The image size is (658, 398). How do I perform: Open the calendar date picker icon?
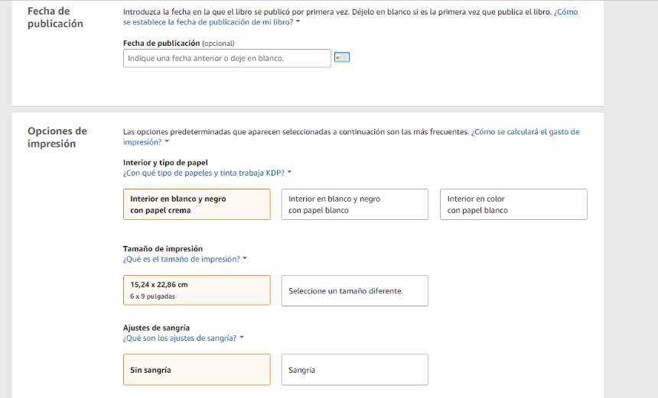coord(342,57)
